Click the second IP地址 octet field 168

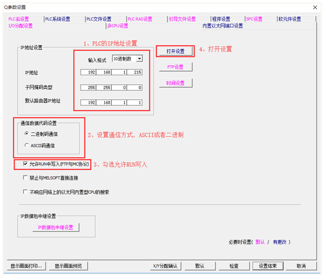[104, 72]
